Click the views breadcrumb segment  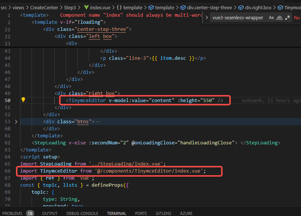coord(19,8)
